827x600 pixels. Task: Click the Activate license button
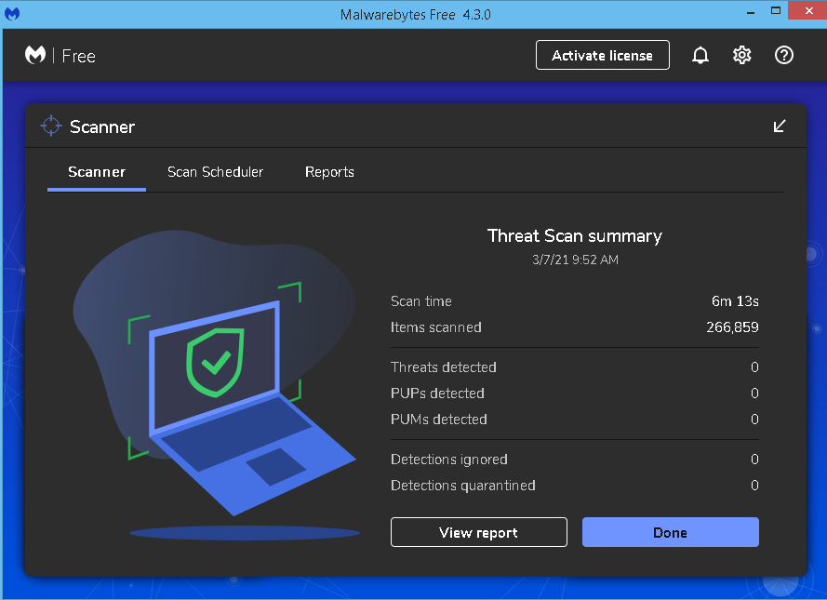coord(602,56)
